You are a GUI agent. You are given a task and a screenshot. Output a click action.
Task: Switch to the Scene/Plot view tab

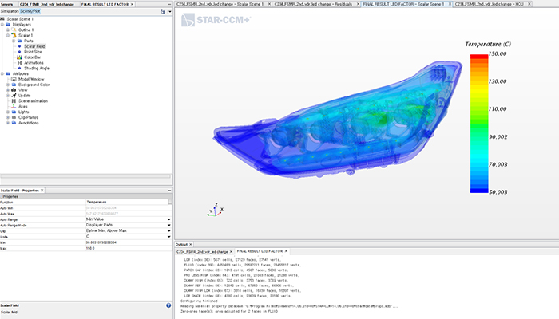[30, 11]
